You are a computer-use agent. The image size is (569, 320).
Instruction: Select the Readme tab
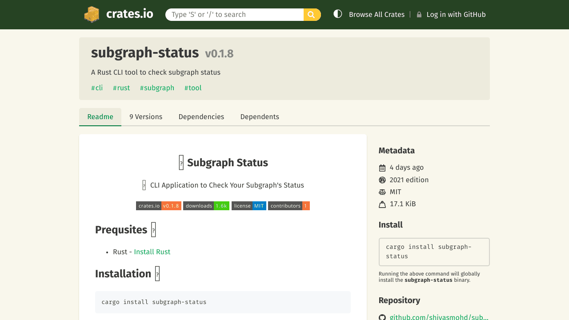point(100,117)
